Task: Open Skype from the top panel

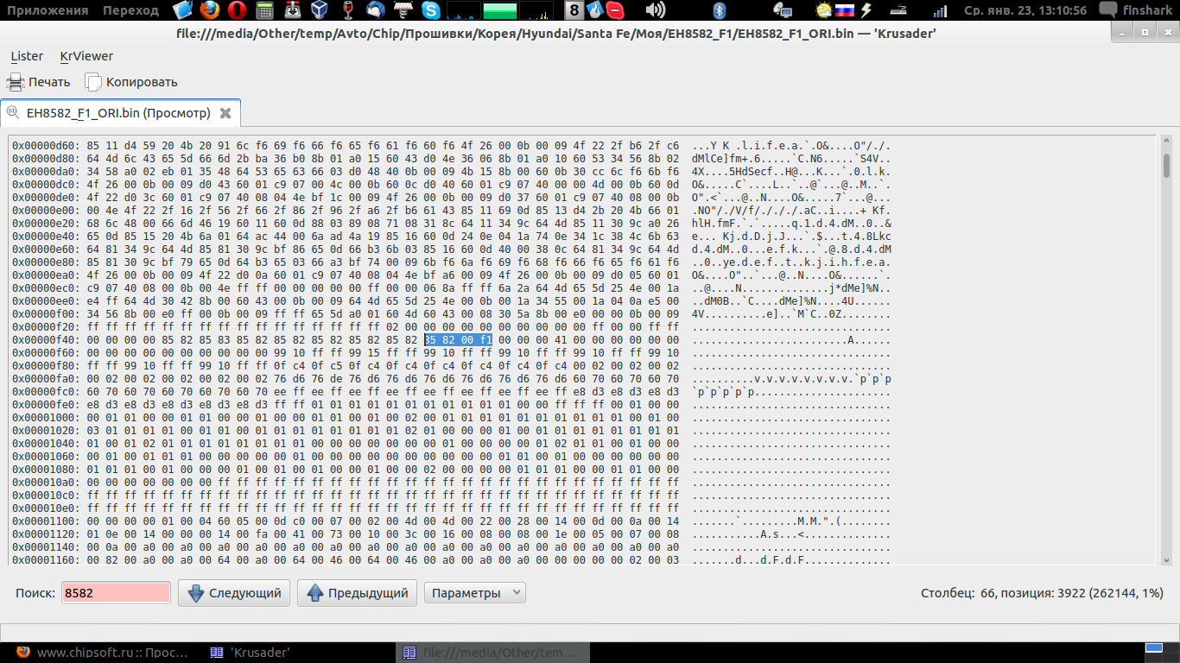Action: [430, 10]
